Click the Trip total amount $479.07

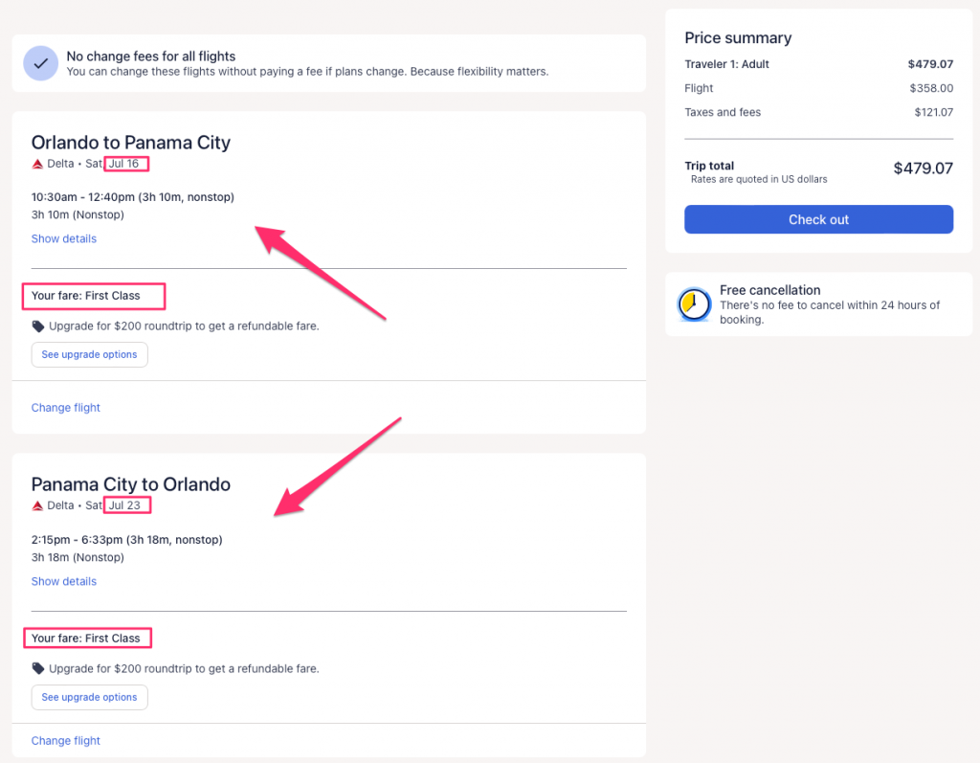(923, 168)
